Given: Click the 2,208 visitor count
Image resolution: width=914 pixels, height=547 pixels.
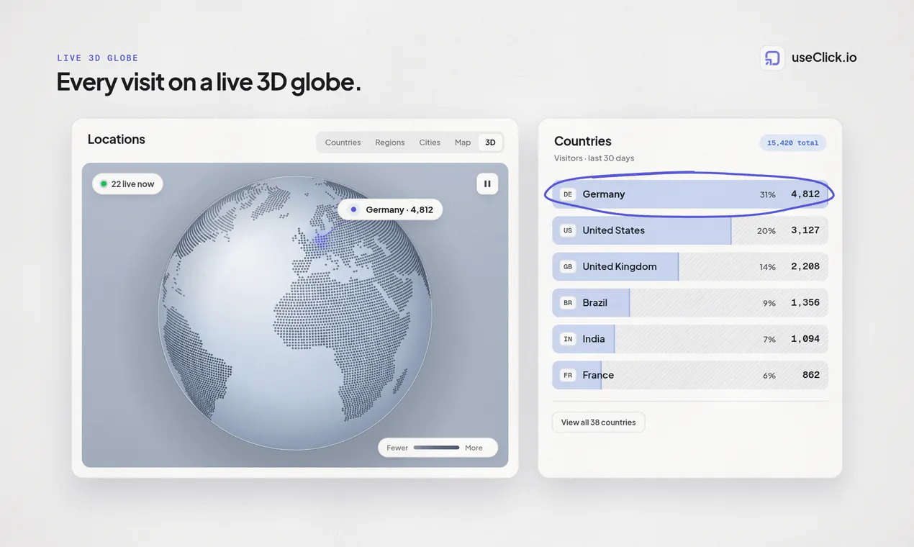Looking at the screenshot, I should (x=805, y=266).
